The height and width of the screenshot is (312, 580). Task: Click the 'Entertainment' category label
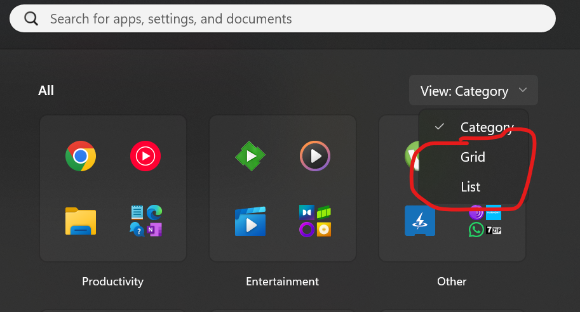point(282,282)
